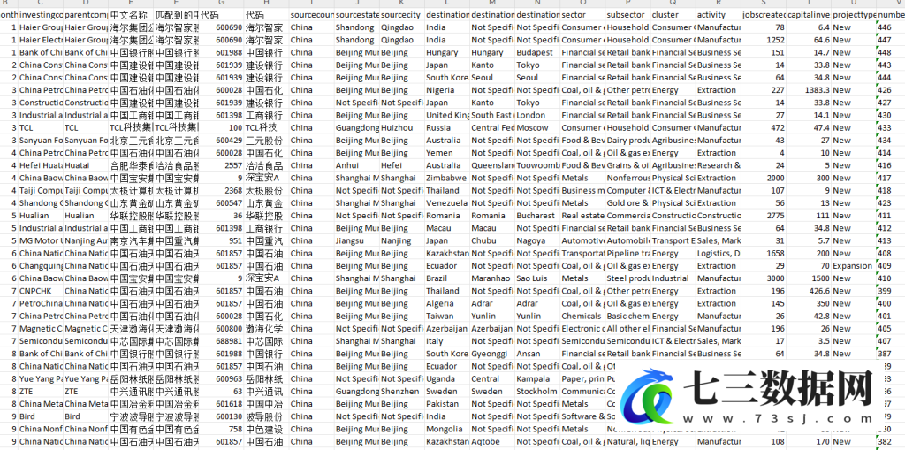Viewport: 905px width, 450px height.
Task: Click the stock code '2557' cell
Action: pos(221,165)
